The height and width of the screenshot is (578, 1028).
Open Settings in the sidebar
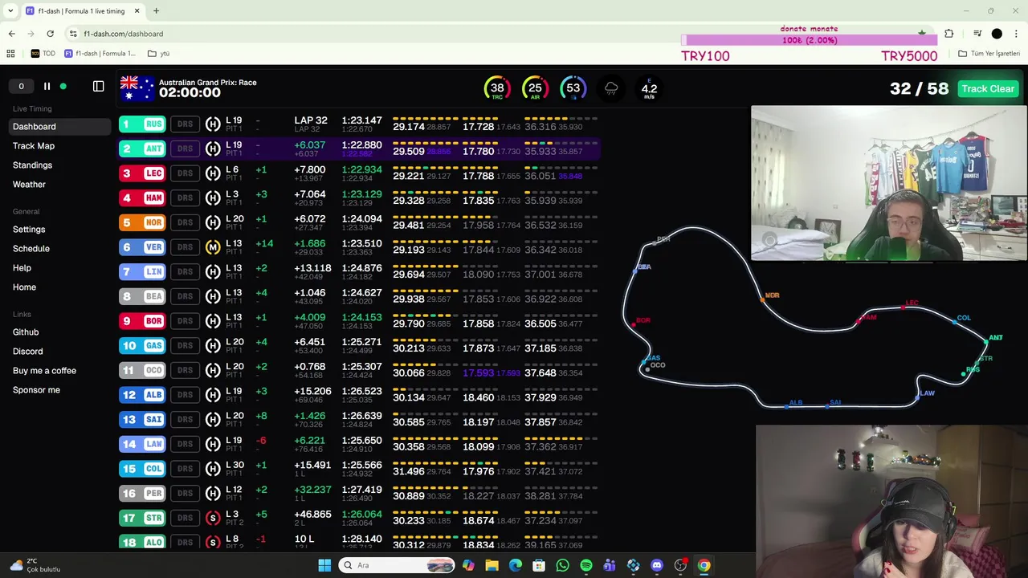29,229
